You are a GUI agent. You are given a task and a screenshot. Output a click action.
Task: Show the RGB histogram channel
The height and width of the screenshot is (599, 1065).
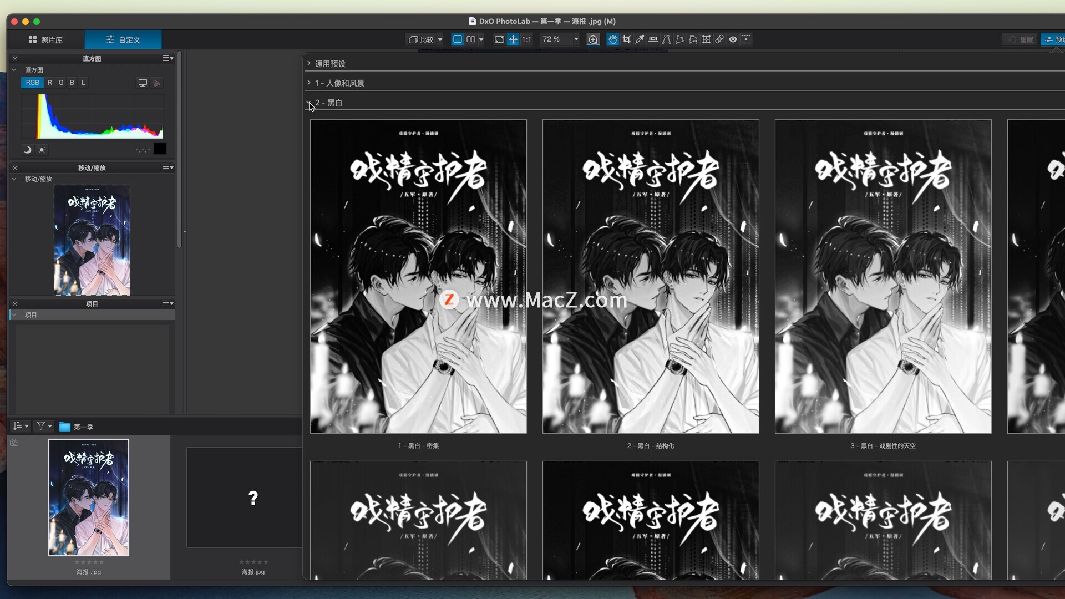pyautogui.click(x=32, y=83)
